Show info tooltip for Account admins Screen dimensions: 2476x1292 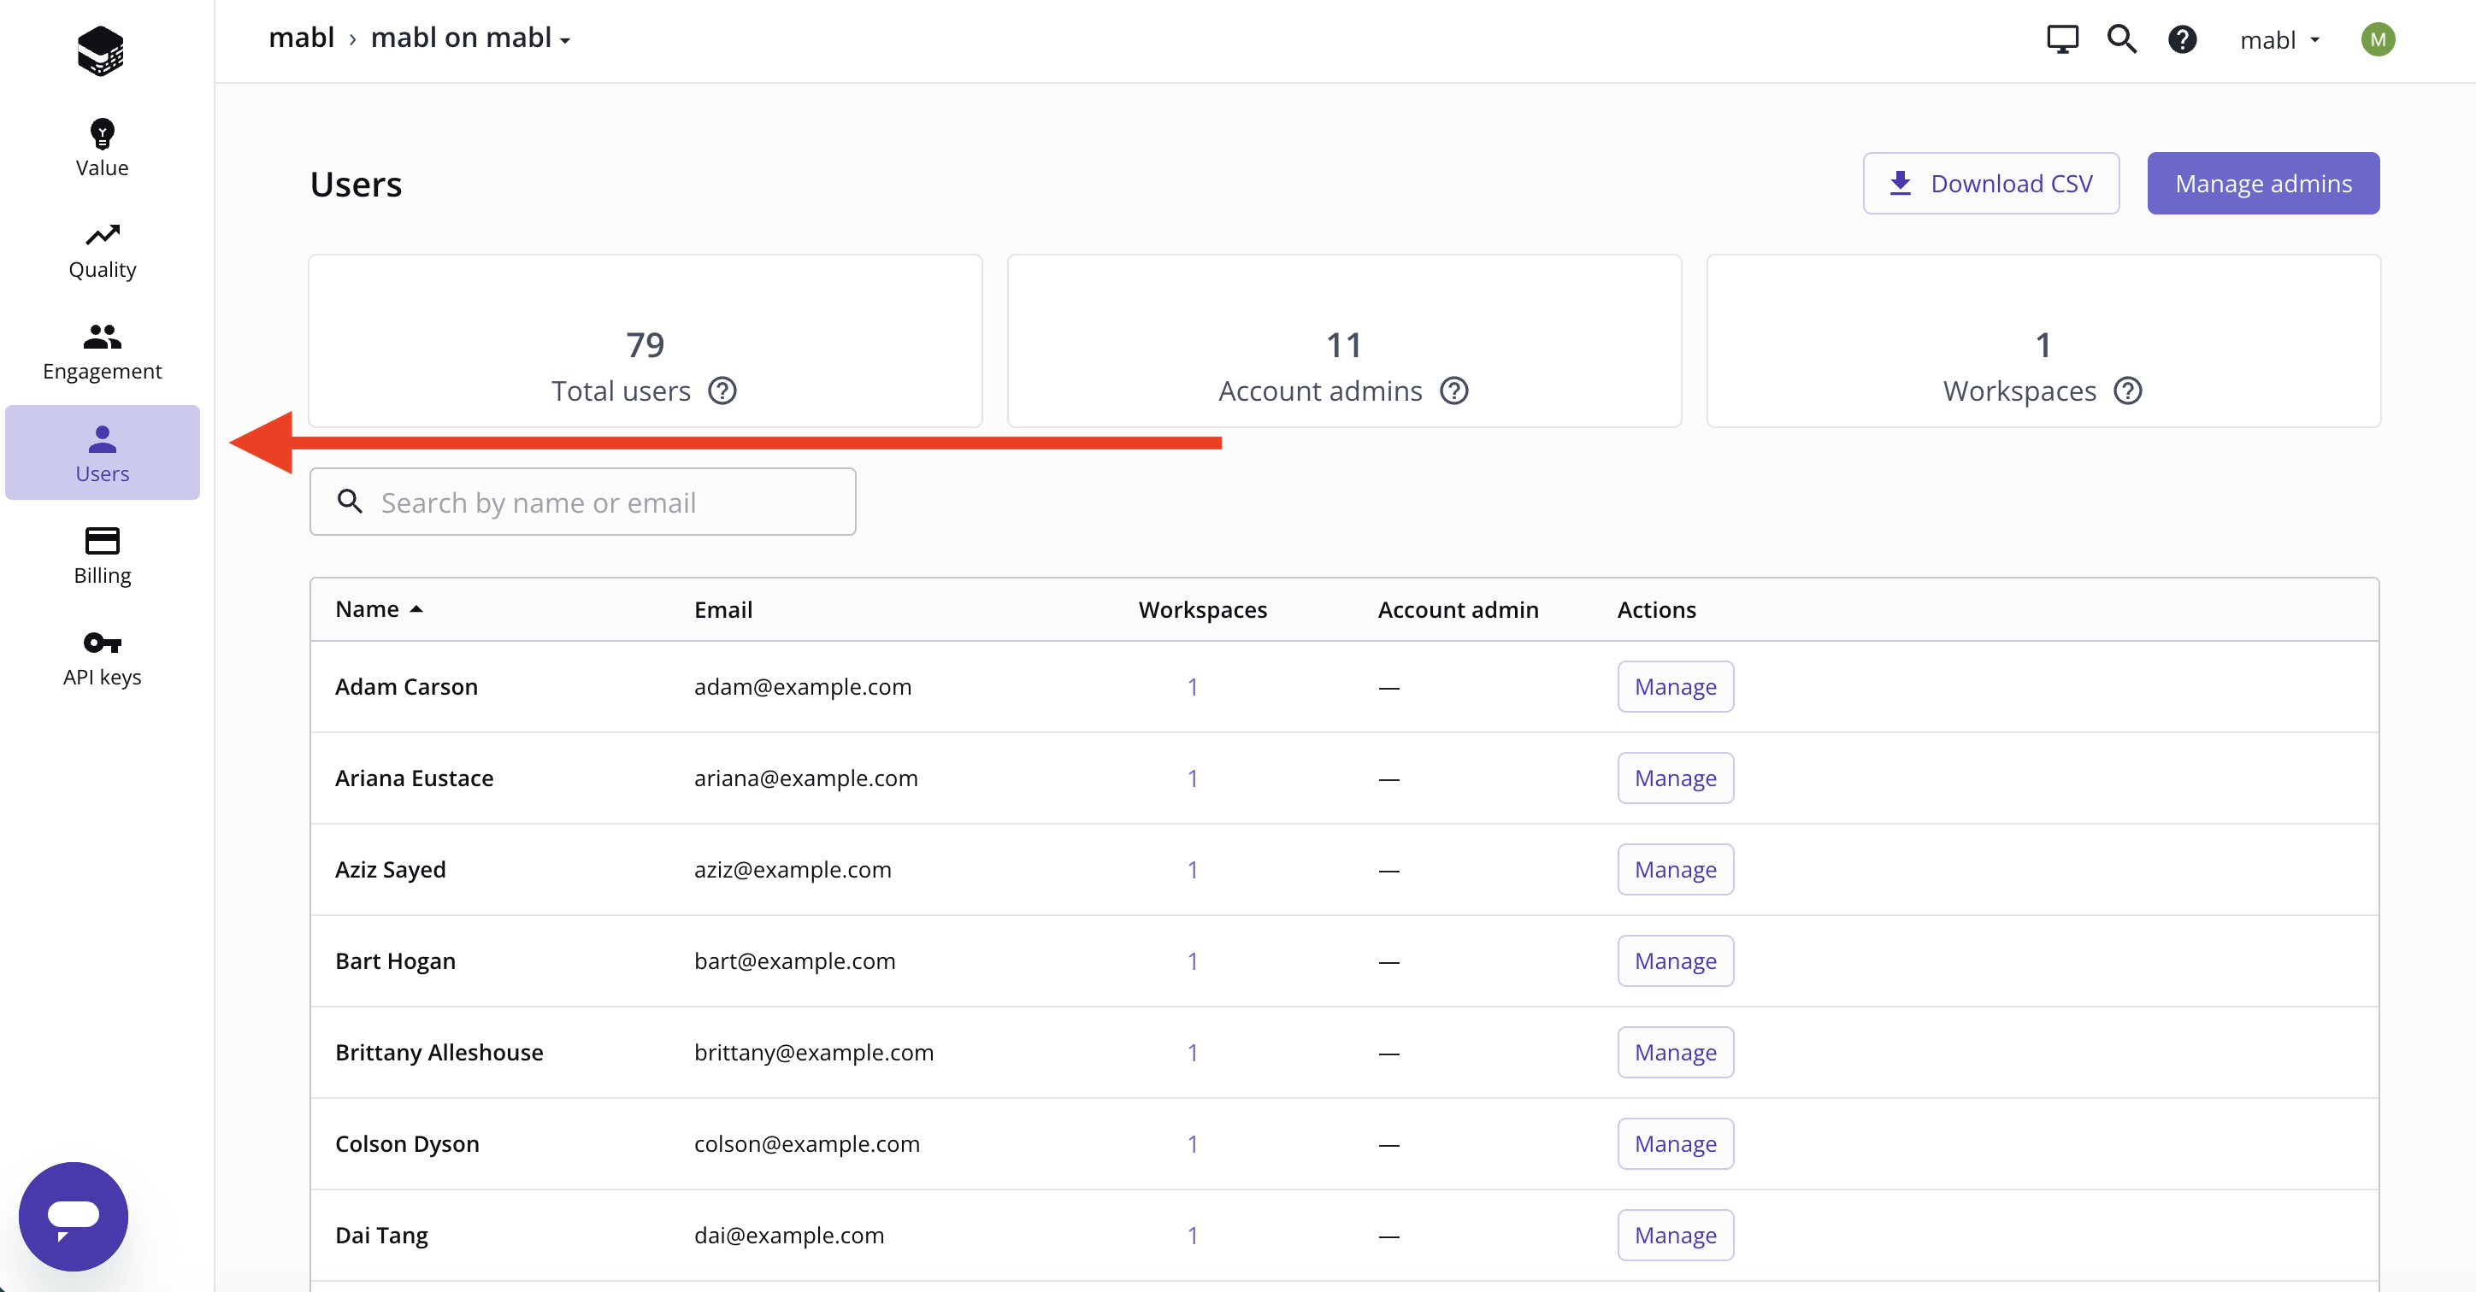click(1454, 392)
